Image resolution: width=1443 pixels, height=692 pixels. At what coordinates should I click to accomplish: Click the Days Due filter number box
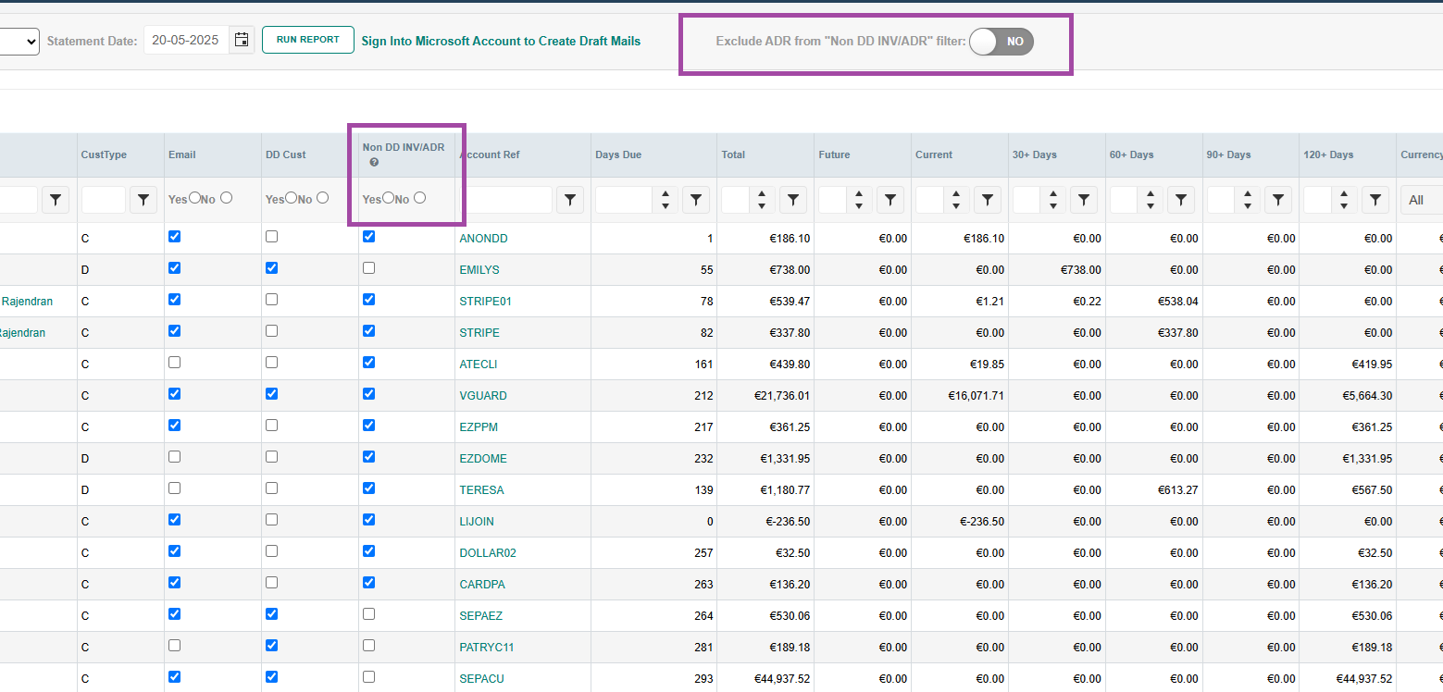pos(625,200)
